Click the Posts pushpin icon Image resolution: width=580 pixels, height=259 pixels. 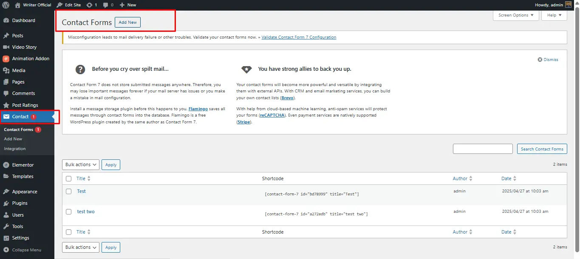pyautogui.click(x=6, y=36)
